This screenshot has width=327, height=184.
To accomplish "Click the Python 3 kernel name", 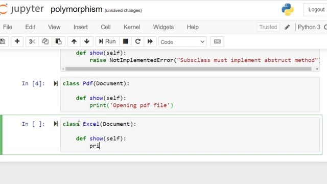I will coord(309,27).
